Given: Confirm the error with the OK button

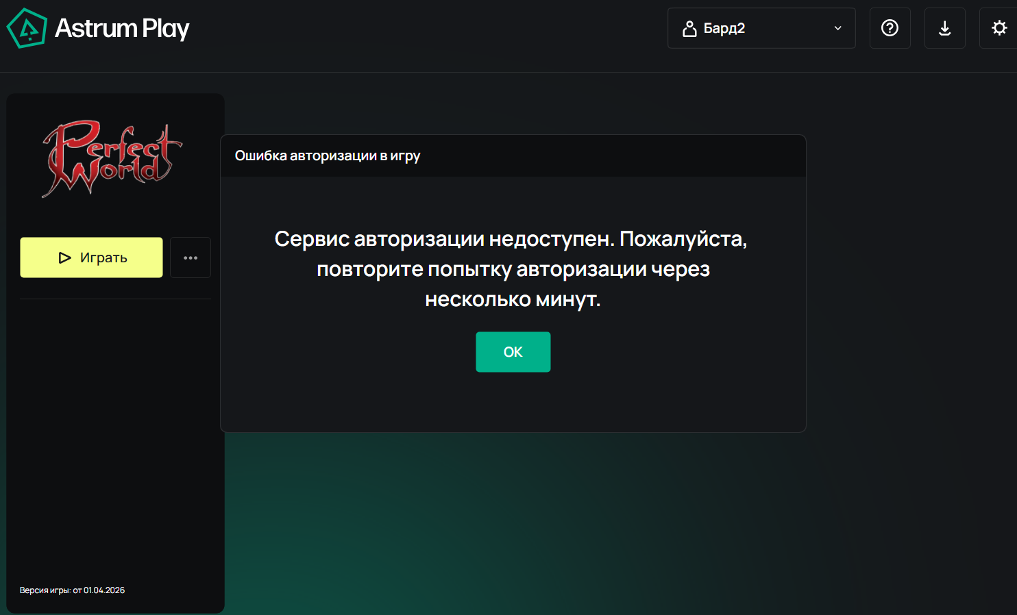Looking at the screenshot, I should coord(513,352).
